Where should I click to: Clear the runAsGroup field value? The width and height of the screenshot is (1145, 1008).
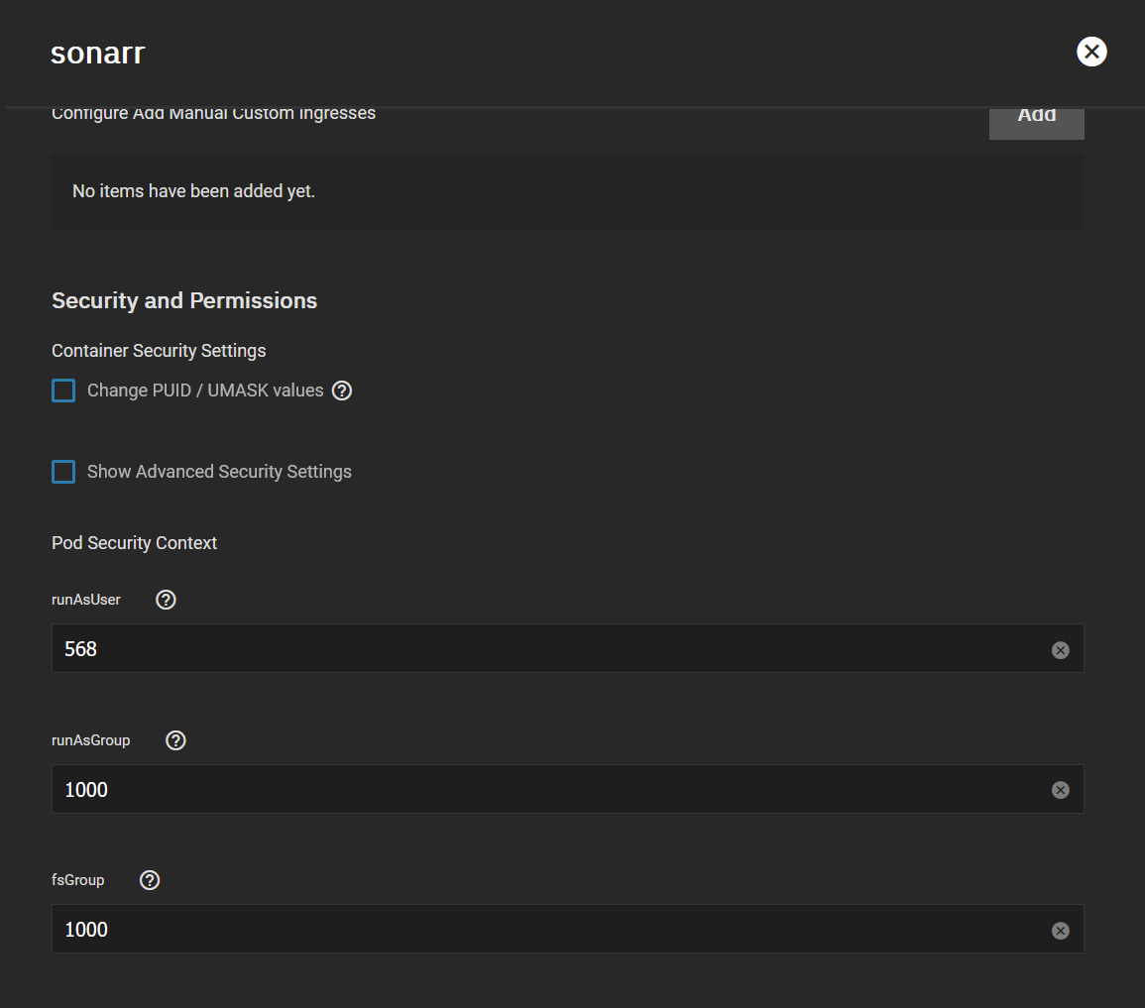[x=1061, y=790]
